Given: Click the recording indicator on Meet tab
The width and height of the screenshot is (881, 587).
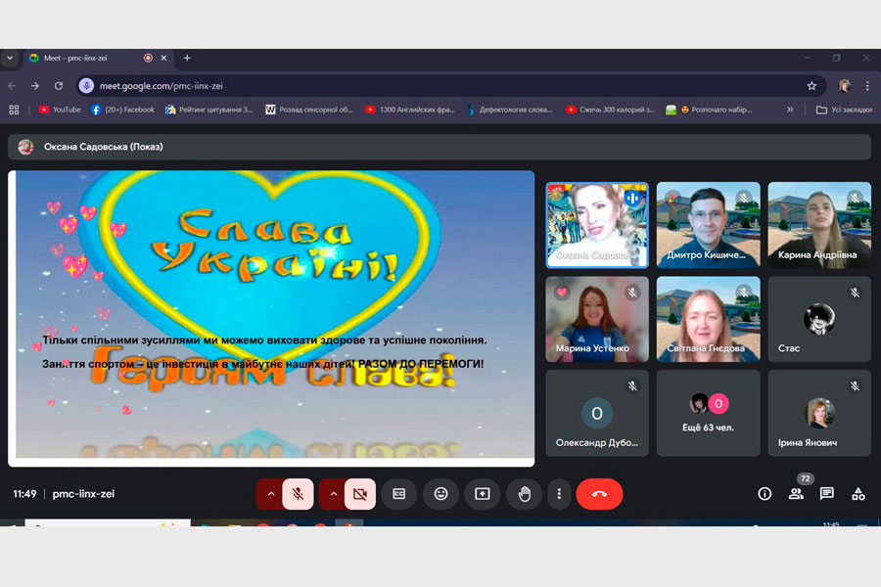Looking at the screenshot, I should coord(148,58).
